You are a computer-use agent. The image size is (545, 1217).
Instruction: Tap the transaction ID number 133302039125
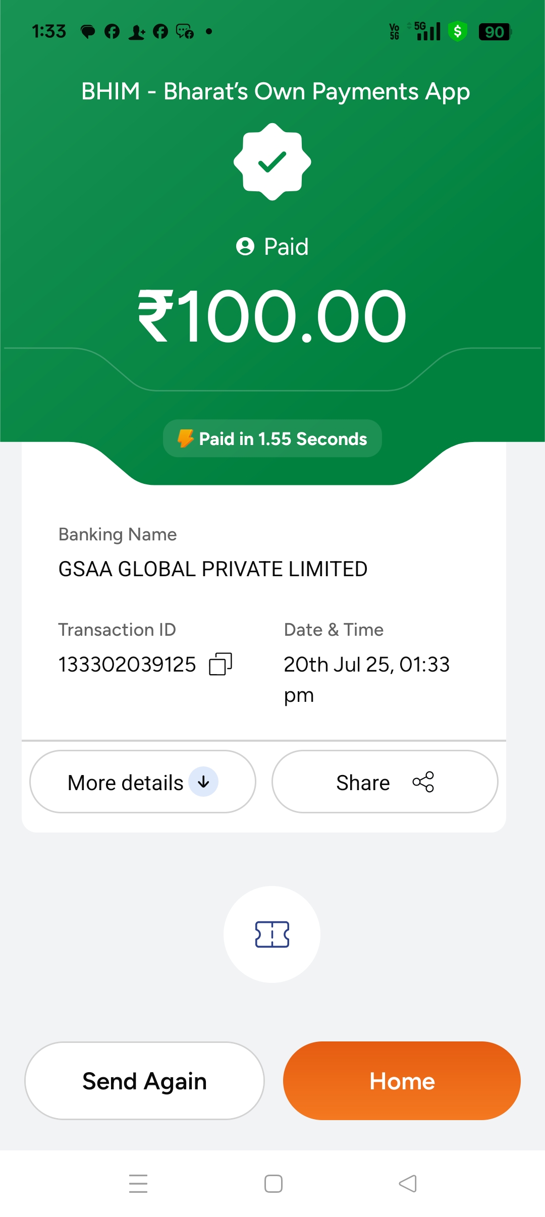click(127, 665)
